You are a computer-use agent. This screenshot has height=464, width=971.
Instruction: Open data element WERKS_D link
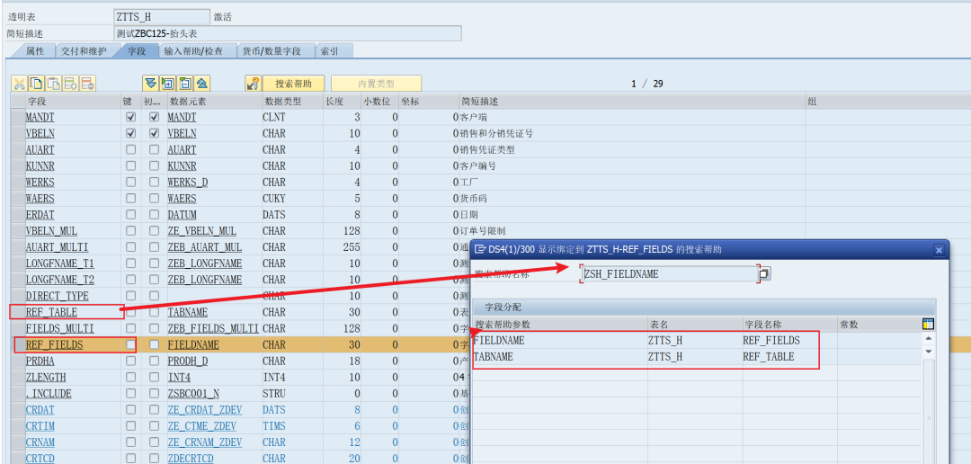[x=186, y=183]
